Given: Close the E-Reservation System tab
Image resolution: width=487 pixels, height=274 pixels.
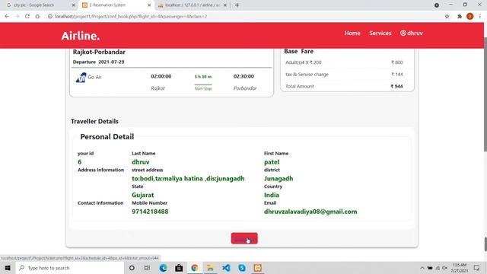Looking at the screenshot, I should pos(149,5).
